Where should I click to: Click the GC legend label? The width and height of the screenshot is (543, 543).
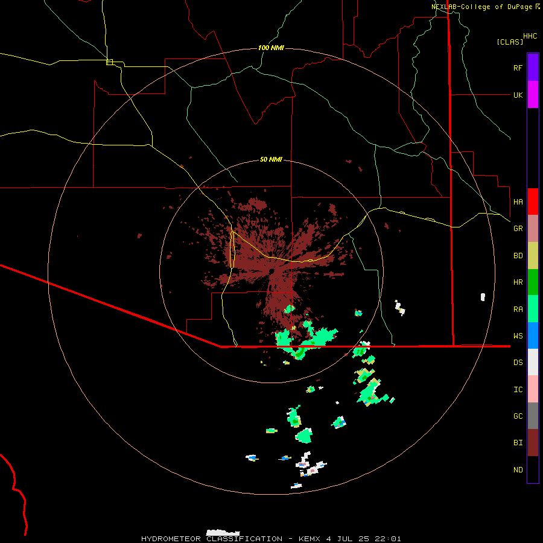point(518,416)
